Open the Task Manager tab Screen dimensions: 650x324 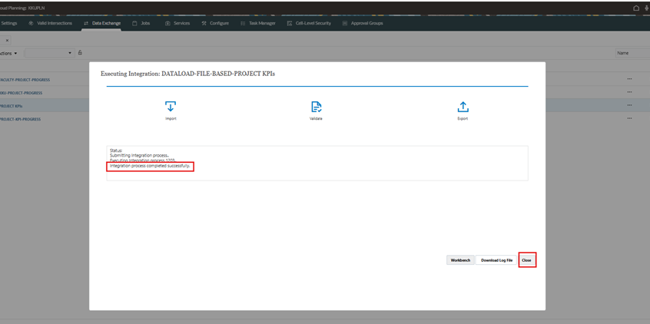pyautogui.click(x=258, y=23)
